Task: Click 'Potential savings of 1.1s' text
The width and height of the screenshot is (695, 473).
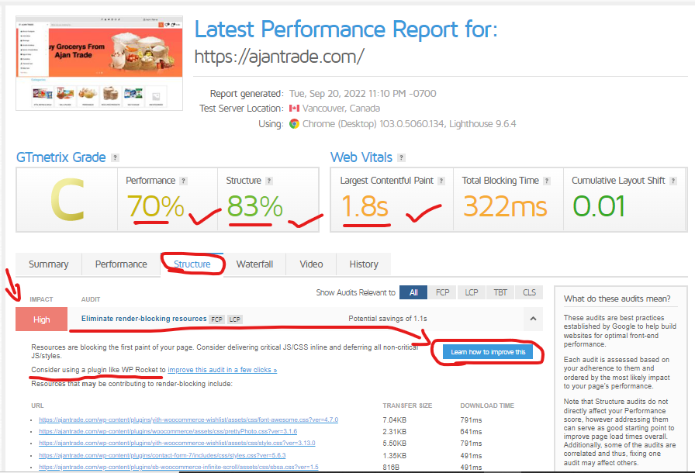Action: point(388,319)
